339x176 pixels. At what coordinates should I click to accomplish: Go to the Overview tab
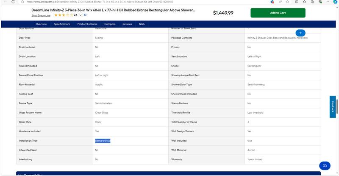pos(41,24)
